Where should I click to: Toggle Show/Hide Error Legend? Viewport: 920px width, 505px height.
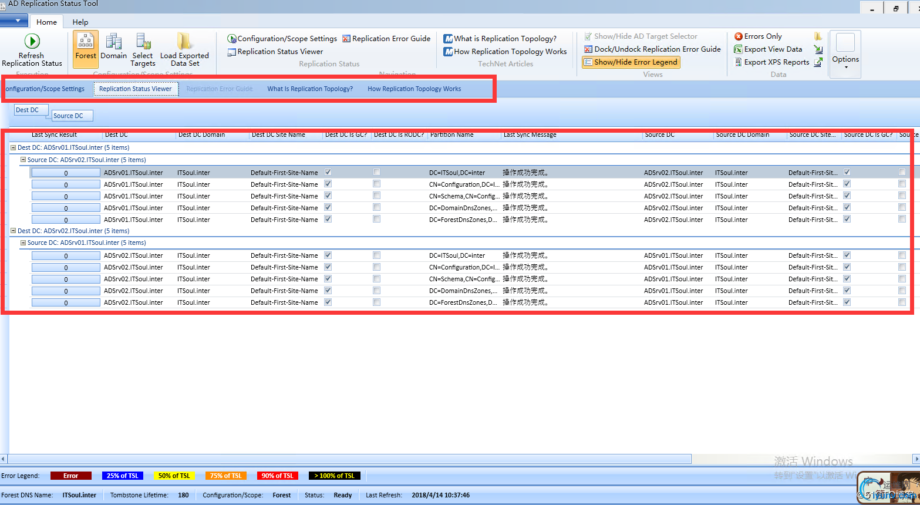[x=631, y=62]
